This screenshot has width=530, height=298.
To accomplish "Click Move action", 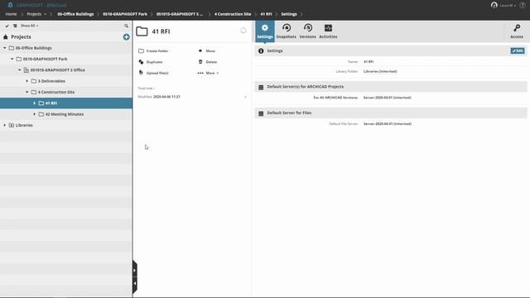I will 206,50.
